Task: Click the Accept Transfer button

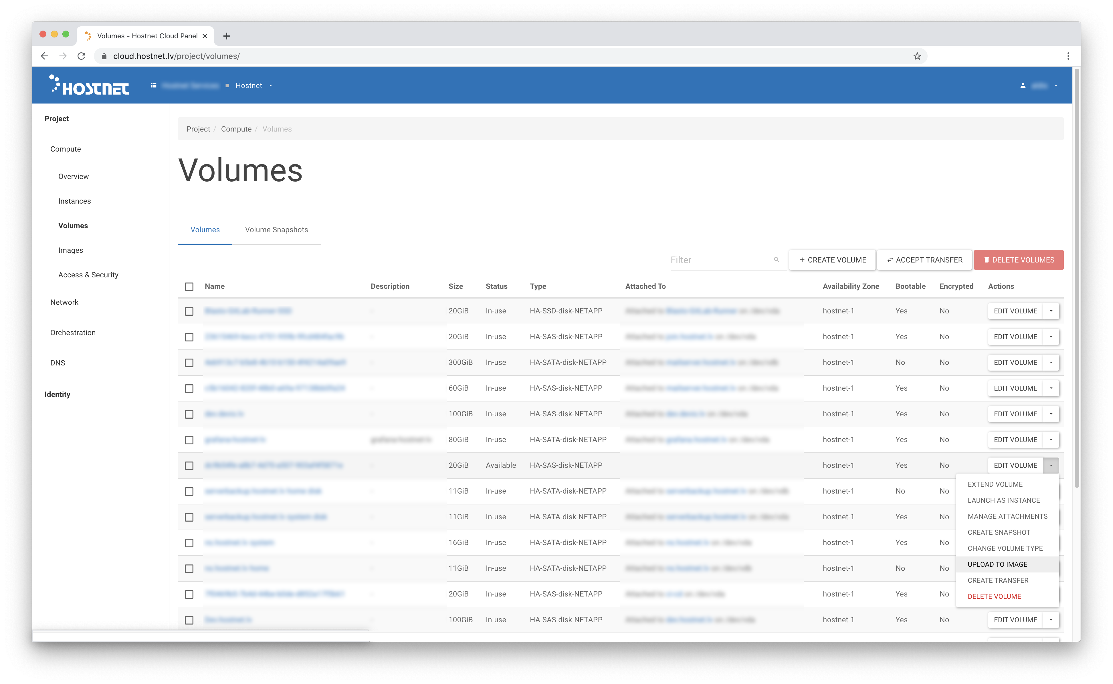Action: coord(924,260)
